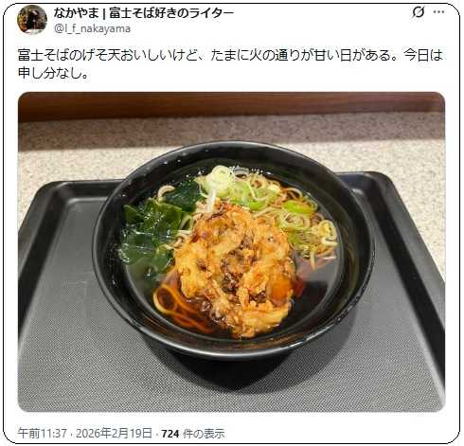This screenshot has height=446, width=464.
Task: Click the tempura fritter in the photo
Action: pos(235,268)
